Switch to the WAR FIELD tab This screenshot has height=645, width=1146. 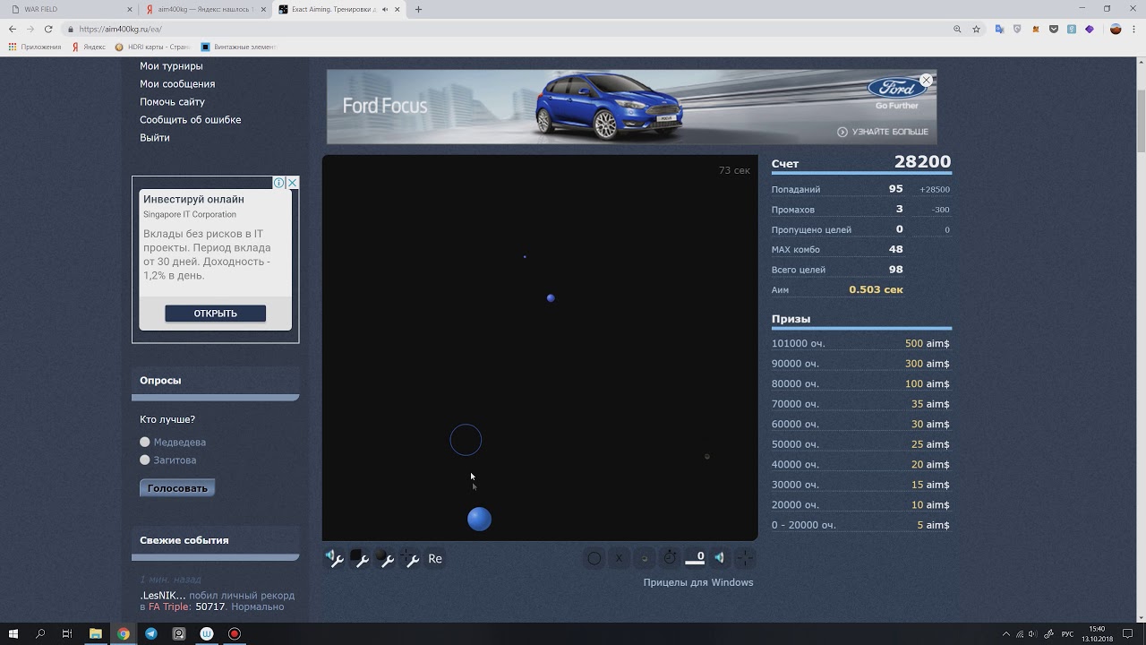[67, 9]
